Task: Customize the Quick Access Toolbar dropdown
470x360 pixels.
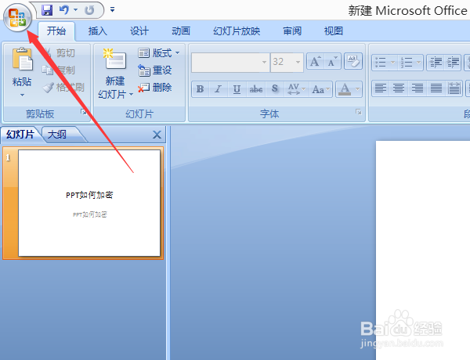Action: pyautogui.click(x=112, y=10)
